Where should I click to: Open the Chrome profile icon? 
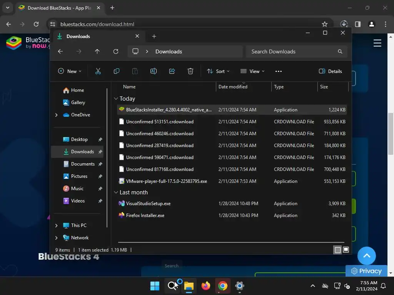tap(372, 24)
